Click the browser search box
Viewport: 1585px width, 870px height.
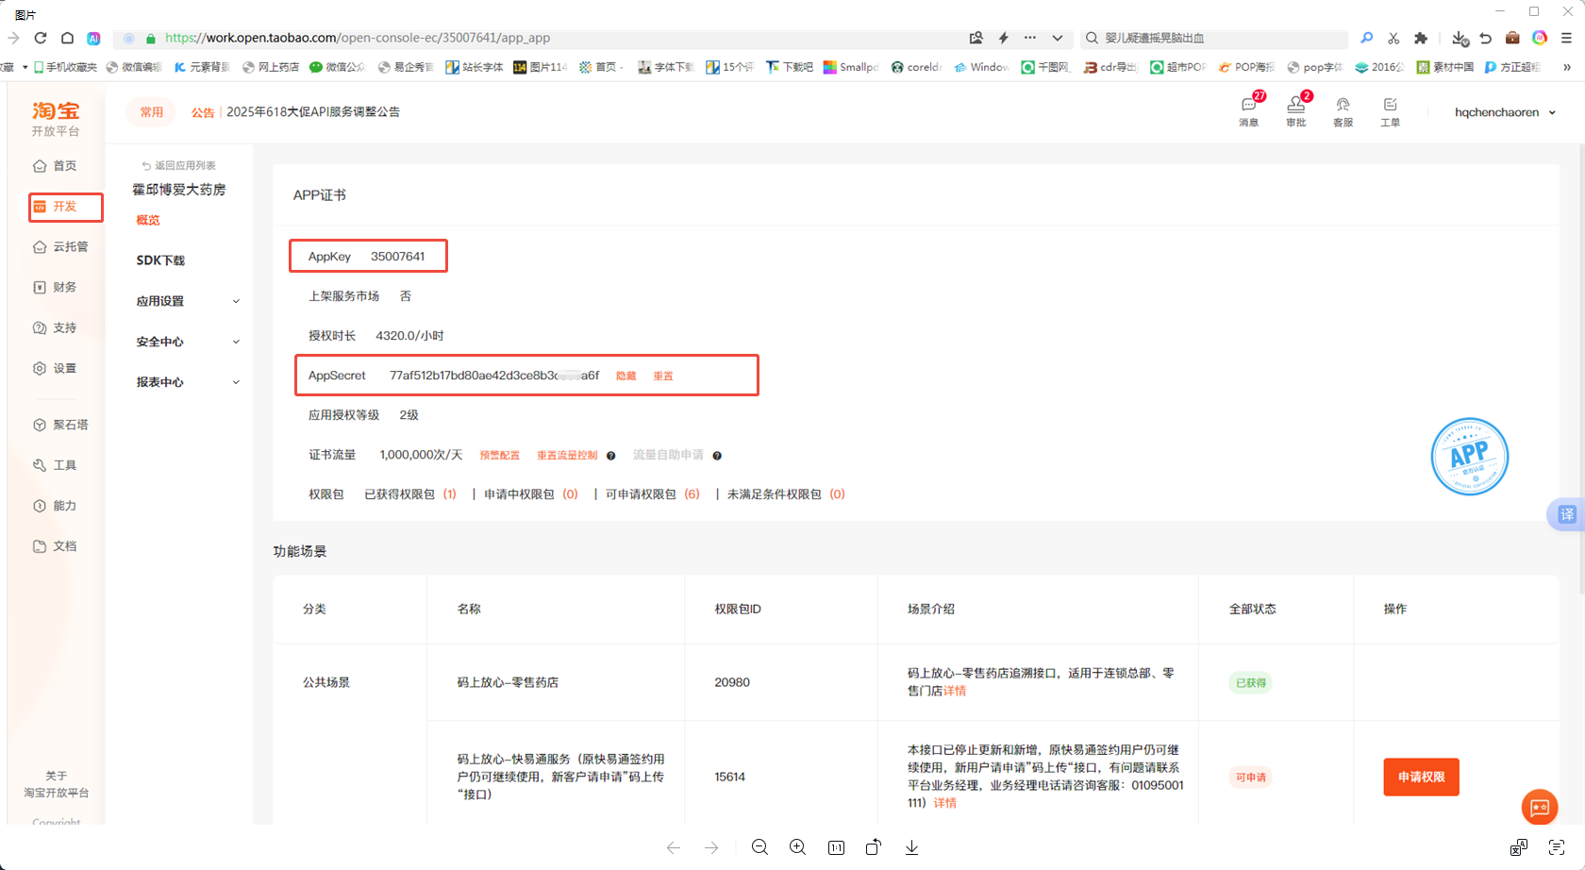coord(1215,38)
